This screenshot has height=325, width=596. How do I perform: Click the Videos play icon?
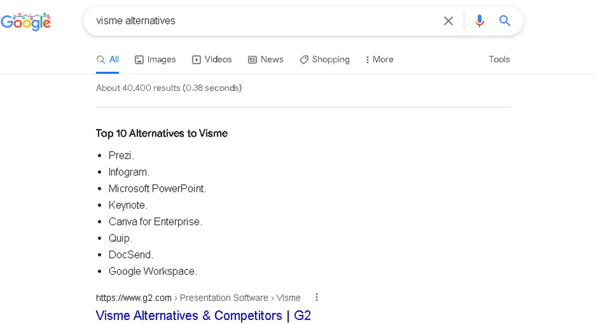197,60
